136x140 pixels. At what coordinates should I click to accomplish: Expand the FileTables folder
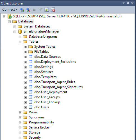[25, 52]
